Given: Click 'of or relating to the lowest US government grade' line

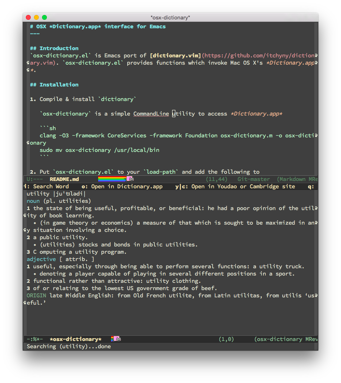Looking at the screenshot, I should [122, 288].
